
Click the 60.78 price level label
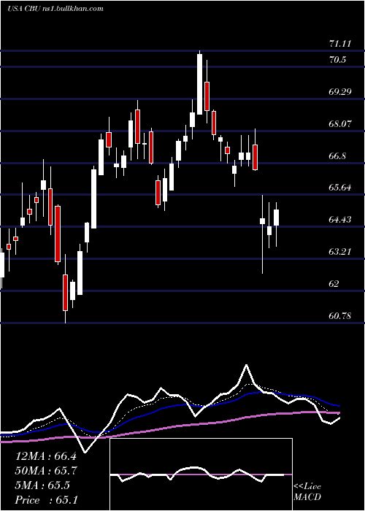(340, 315)
